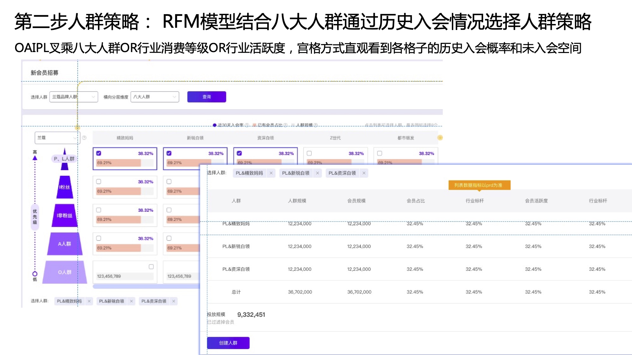Check O人群 cell under 精致妈妈
This screenshot has width=632, height=355.
click(151, 267)
